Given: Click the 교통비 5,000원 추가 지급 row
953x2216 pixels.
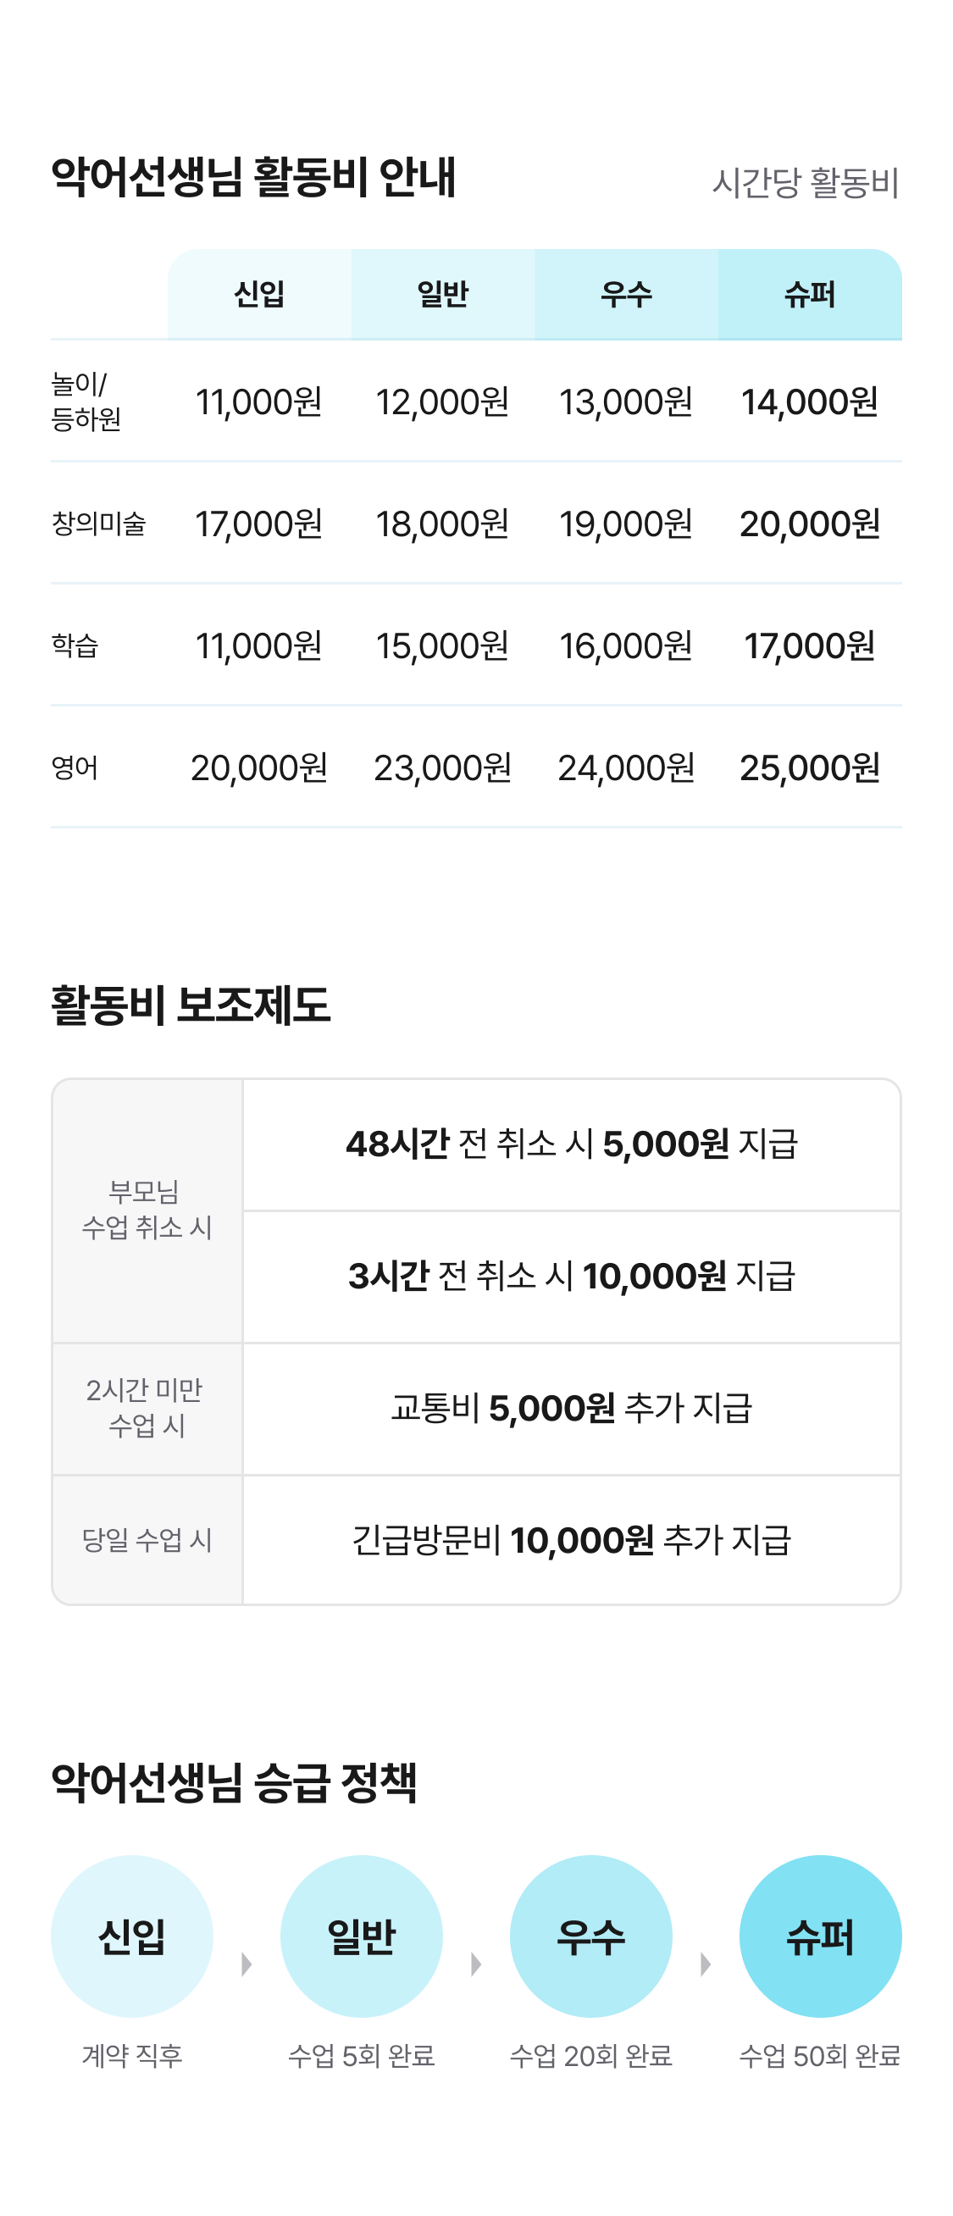Looking at the screenshot, I should tap(571, 1408).
